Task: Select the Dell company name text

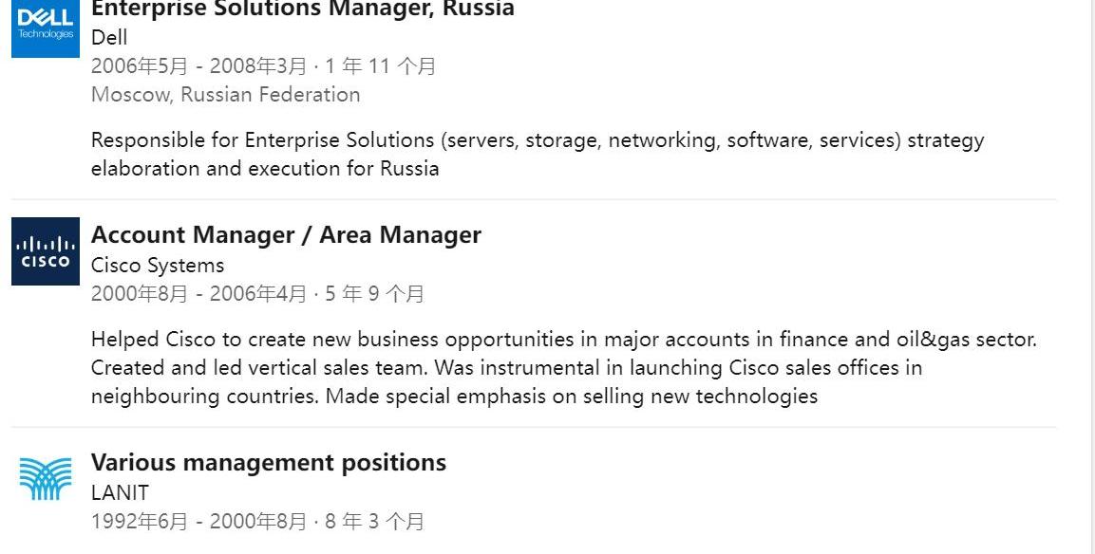Action: point(109,38)
